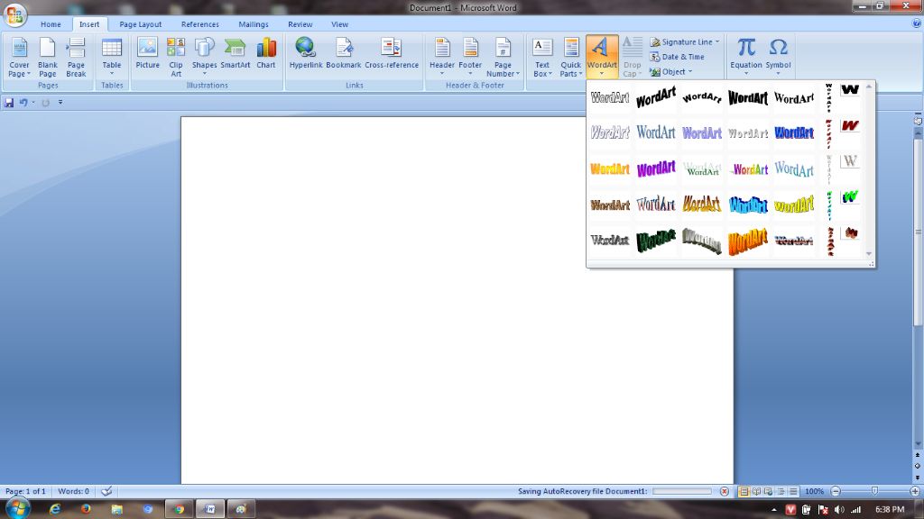Open the Table dropdown
The width and height of the screenshot is (924, 519).
click(111, 57)
